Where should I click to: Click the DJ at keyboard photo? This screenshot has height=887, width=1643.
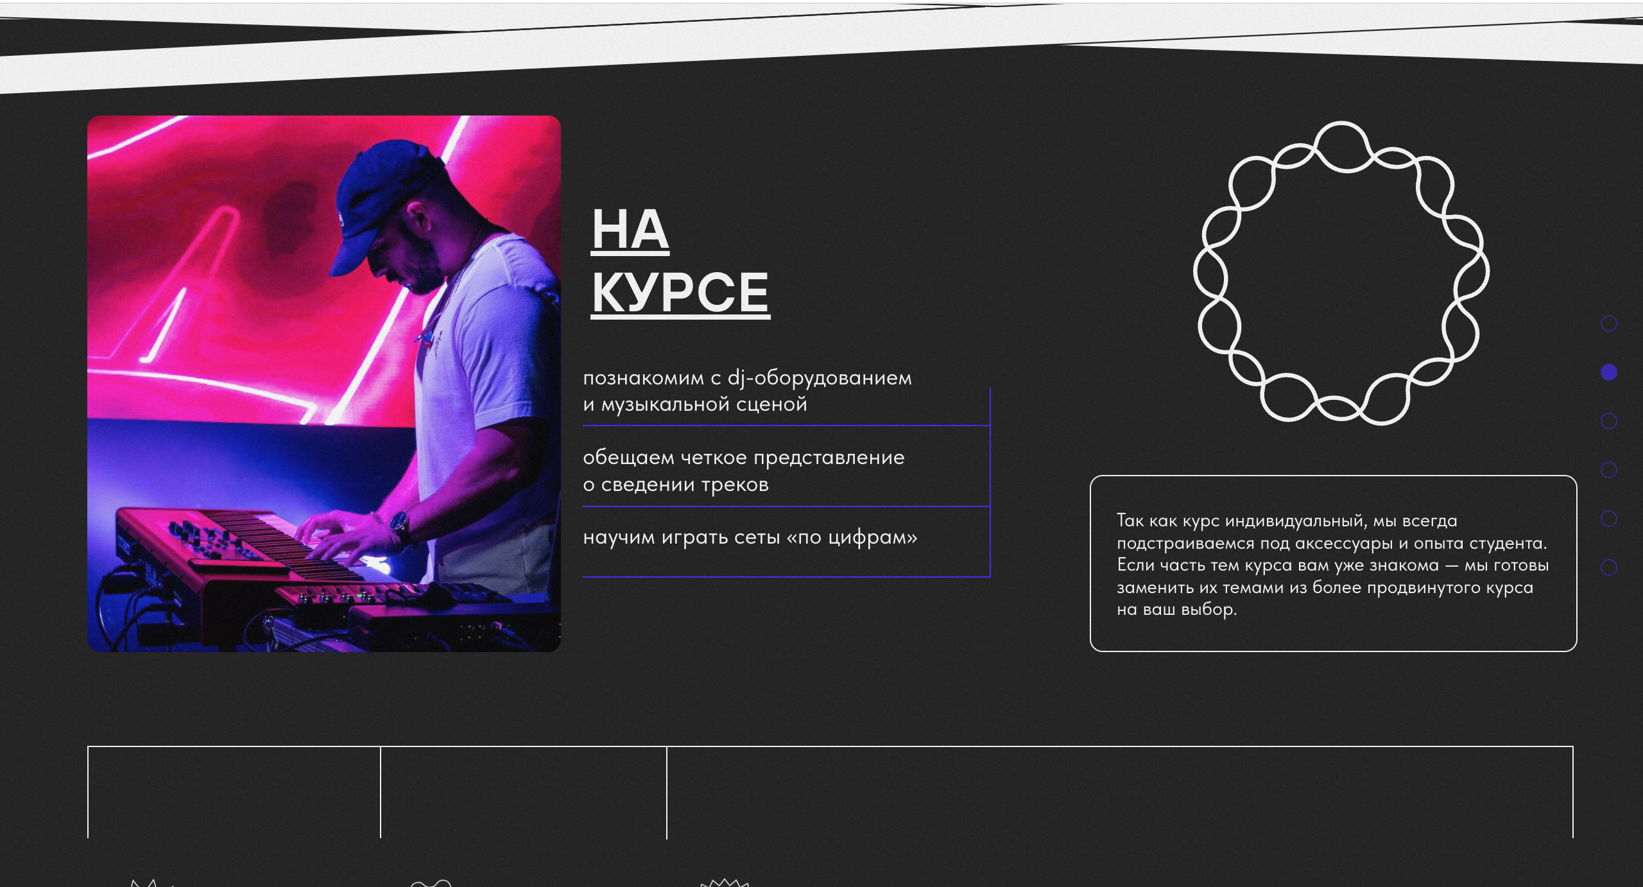click(x=324, y=384)
